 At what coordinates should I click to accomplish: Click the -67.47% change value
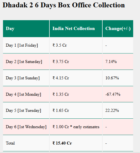coord(113,94)
